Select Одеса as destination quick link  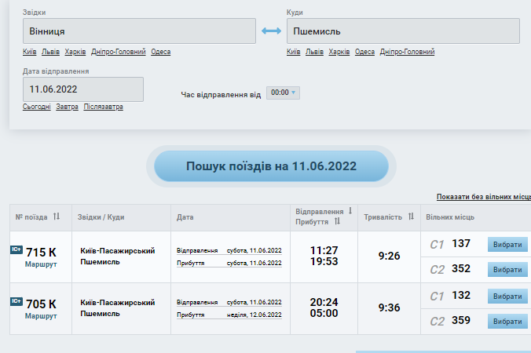(364, 52)
